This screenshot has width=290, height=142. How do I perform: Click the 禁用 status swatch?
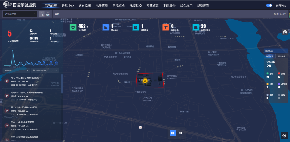267,95
